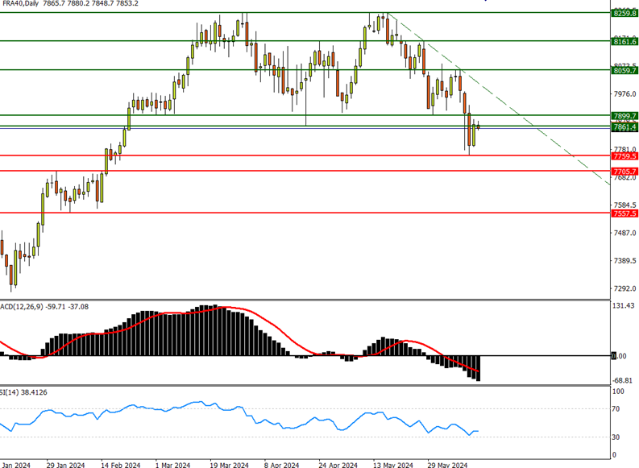Image resolution: width=639 pixels, height=468 pixels.
Task: Click the 7557.5 red support label
Action: point(624,213)
